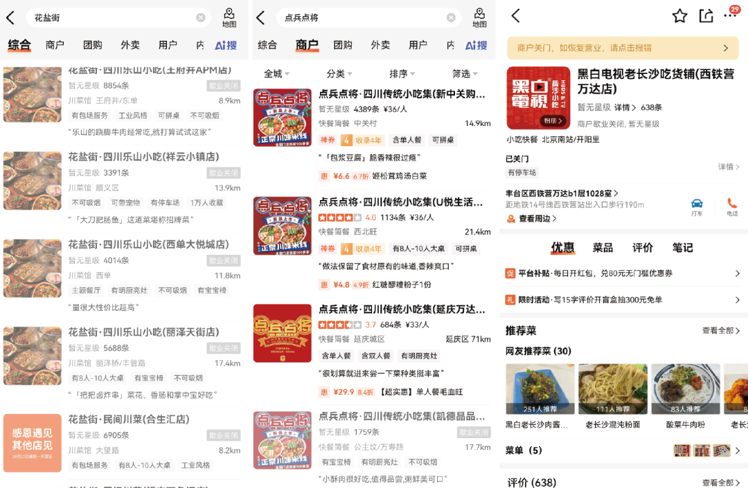Viewport: 748px width, 488px height.
Task: Switch to the 评价 tab on shop page
Action: [642, 247]
